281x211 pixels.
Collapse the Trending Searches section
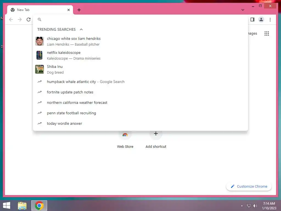point(81,29)
